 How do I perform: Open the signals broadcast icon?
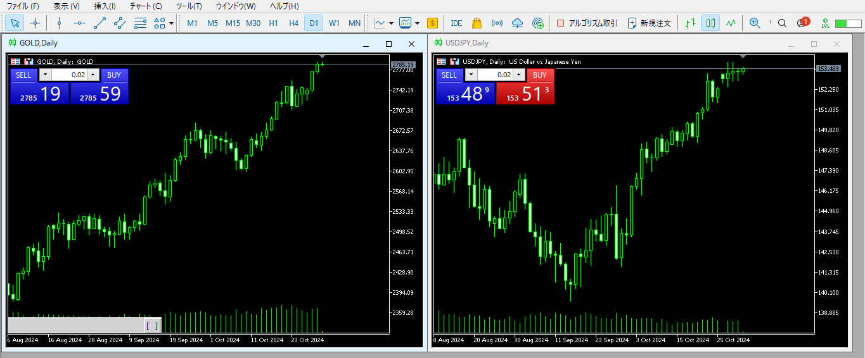497,23
